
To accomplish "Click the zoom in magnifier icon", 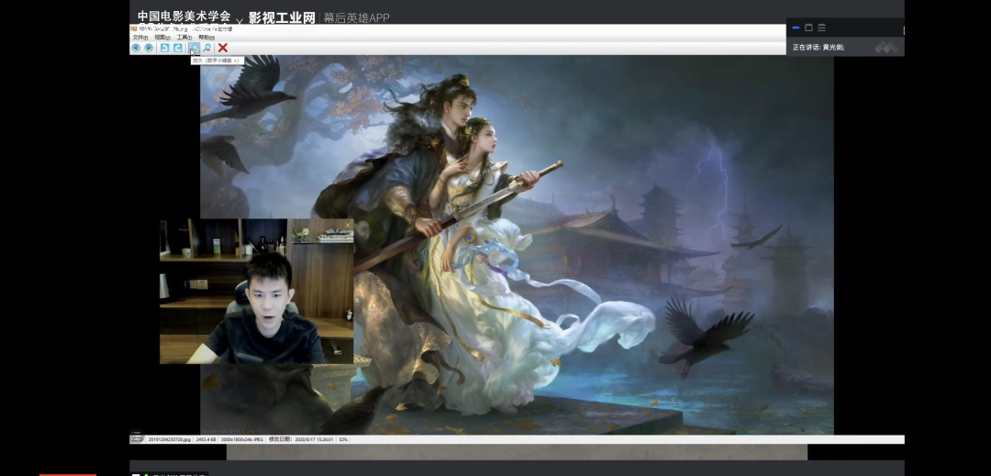I will (x=194, y=48).
